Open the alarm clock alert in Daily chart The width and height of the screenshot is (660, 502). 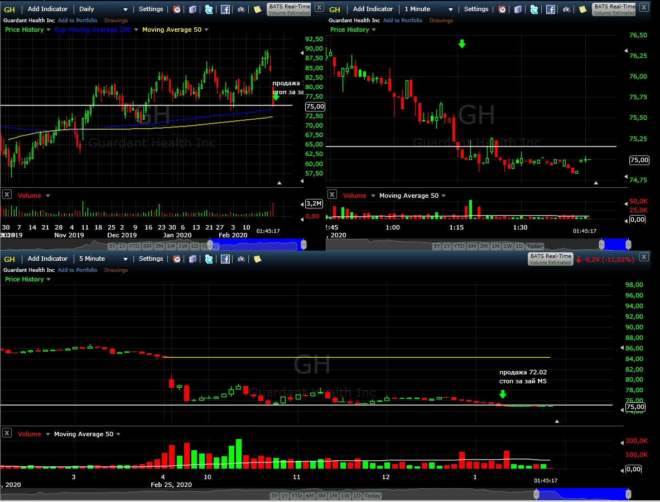point(177,9)
